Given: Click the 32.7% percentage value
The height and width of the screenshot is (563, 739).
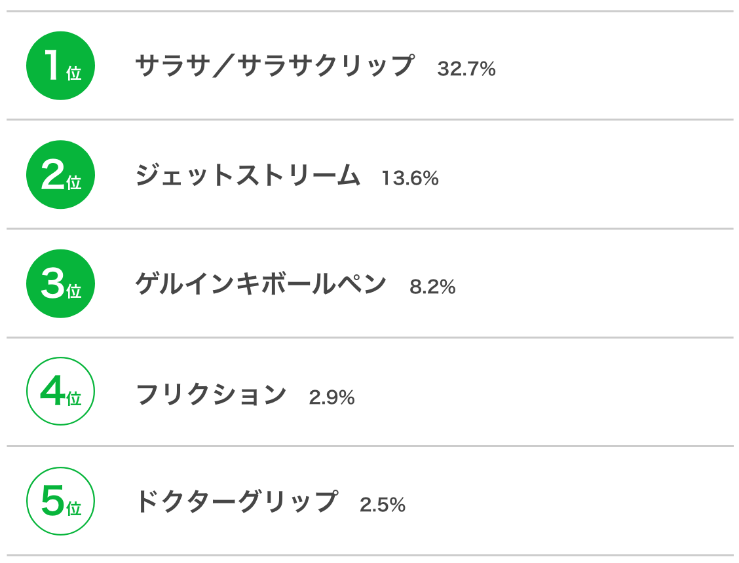Looking at the screenshot, I should (466, 69).
